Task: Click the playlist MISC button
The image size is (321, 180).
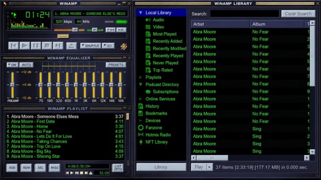Action: (x=54, y=168)
